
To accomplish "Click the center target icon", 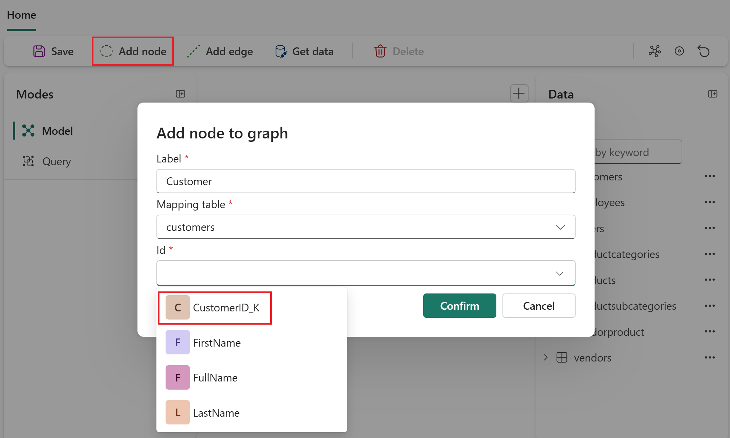I will (679, 51).
